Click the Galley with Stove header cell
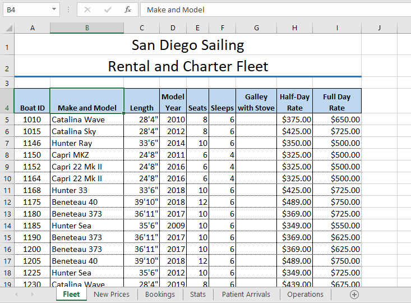Screen dimensions: 411x303 256,102
